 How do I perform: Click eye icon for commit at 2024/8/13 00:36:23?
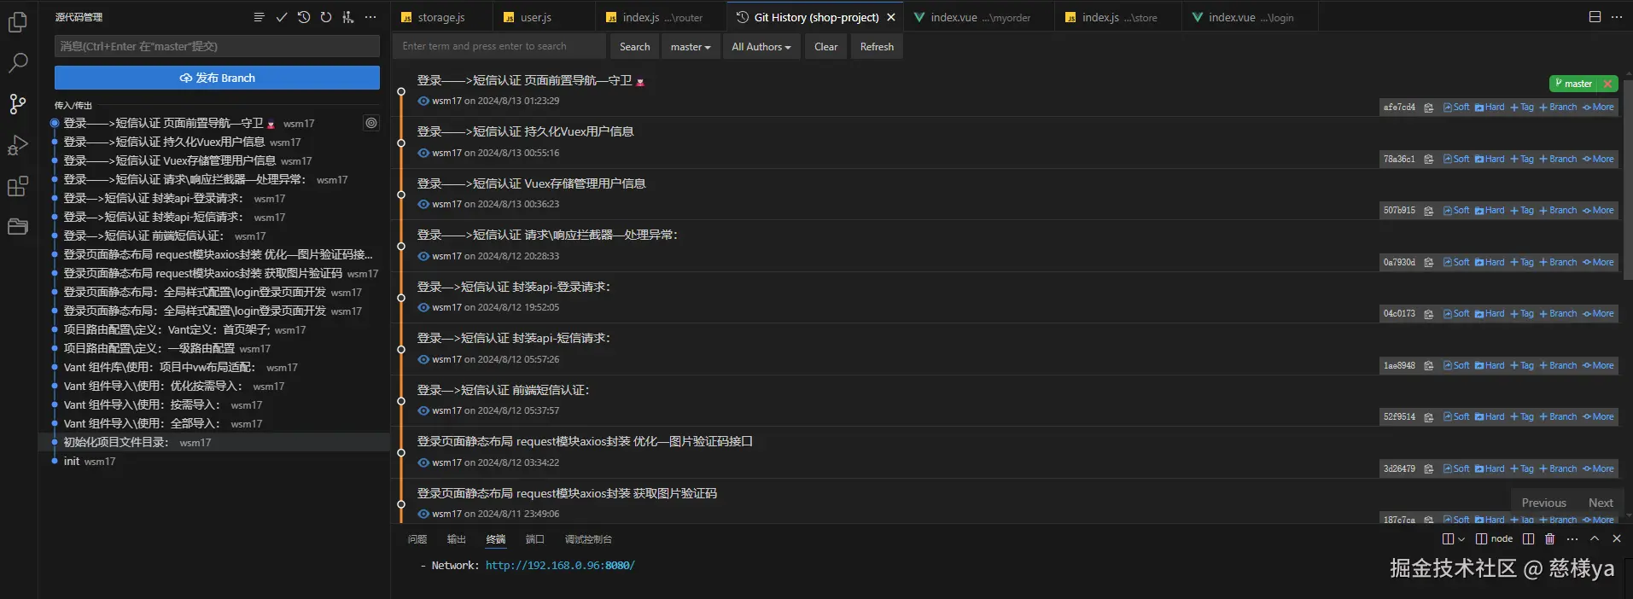click(x=423, y=204)
